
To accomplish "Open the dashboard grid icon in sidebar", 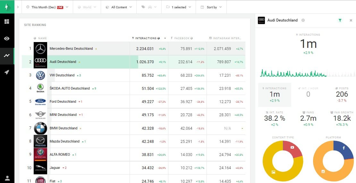I will (x=7, y=22).
